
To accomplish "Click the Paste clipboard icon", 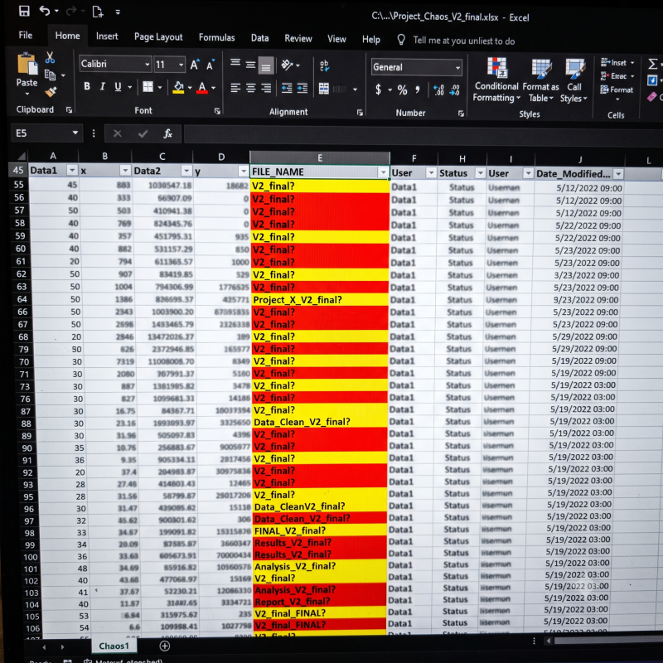I will pos(27,64).
